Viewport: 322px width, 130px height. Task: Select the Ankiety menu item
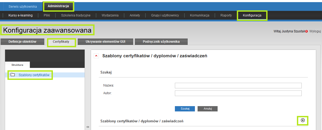click(x=135, y=15)
